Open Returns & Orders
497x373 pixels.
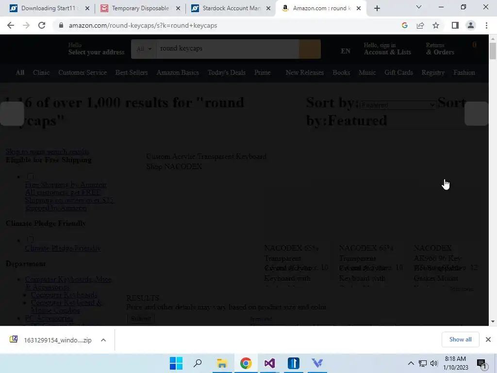[x=440, y=49]
